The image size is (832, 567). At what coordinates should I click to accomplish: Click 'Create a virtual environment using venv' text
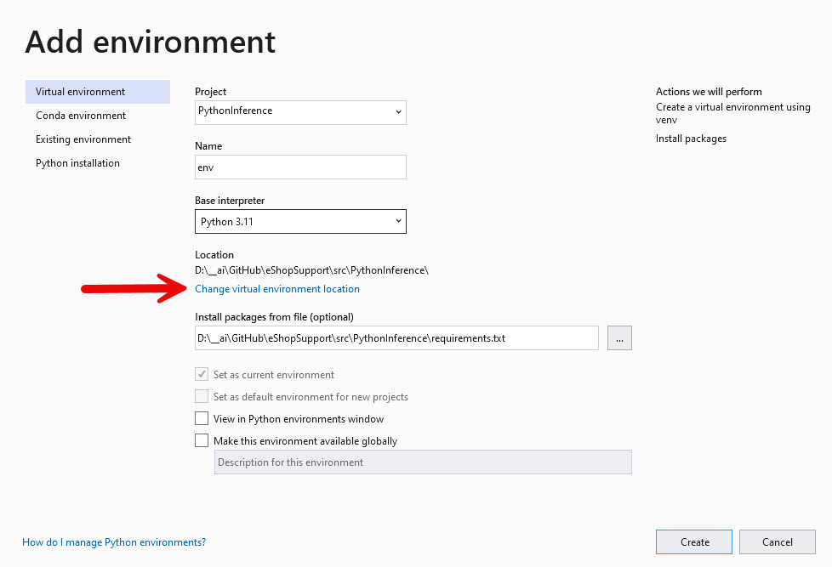click(732, 114)
